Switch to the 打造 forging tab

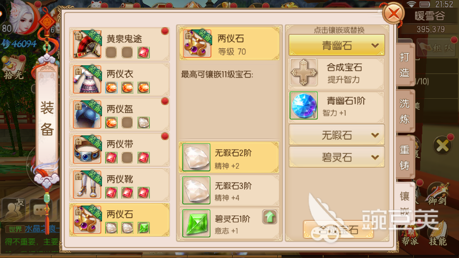point(405,65)
